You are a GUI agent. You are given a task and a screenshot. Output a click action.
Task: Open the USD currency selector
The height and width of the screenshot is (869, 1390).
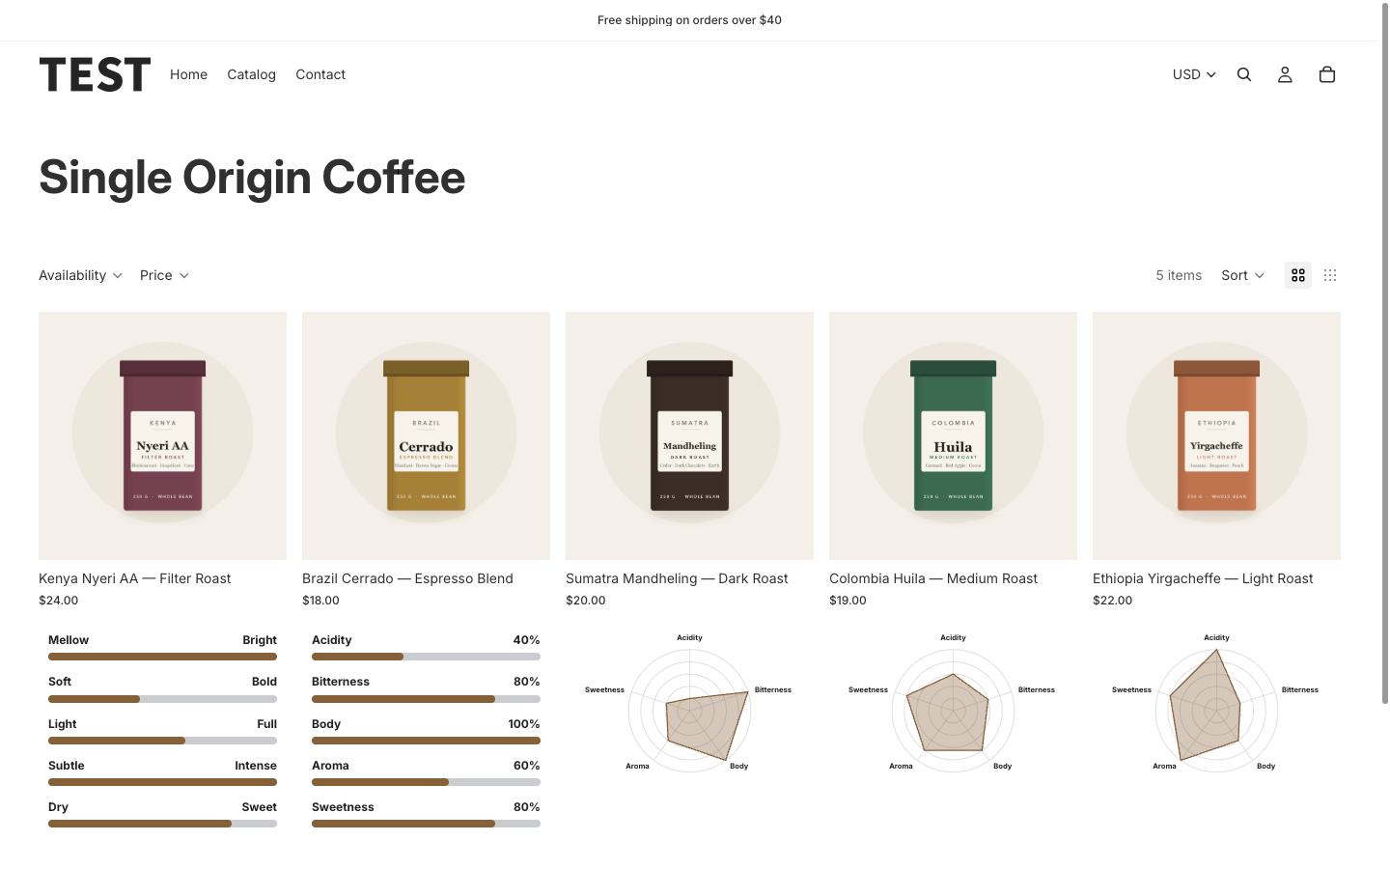[x=1194, y=74]
